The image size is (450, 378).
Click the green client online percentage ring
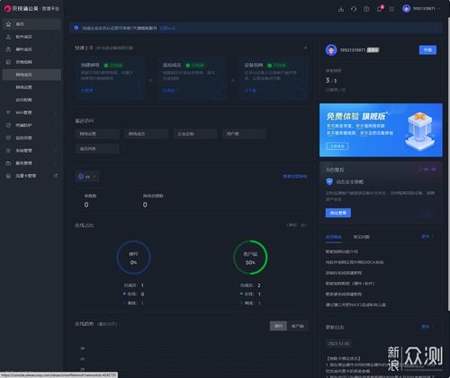(250, 257)
